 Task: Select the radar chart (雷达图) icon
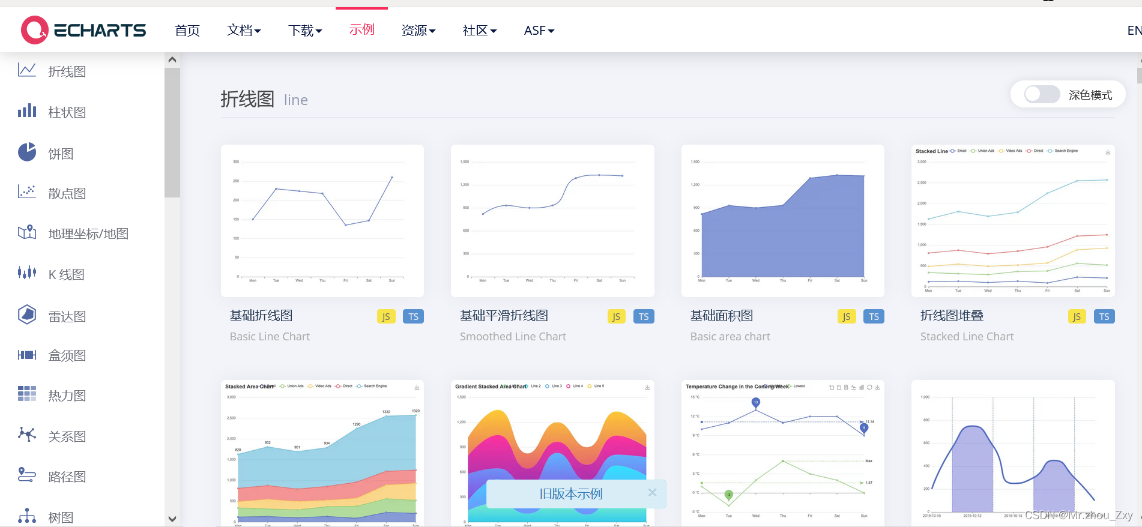pyautogui.click(x=27, y=314)
